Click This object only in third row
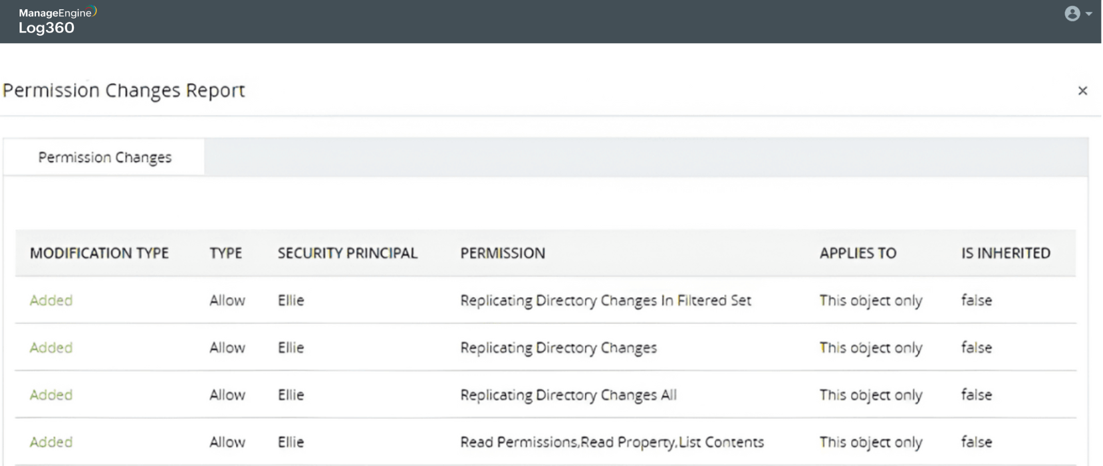Image resolution: width=1103 pixels, height=466 pixels. pyautogui.click(x=870, y=395)
